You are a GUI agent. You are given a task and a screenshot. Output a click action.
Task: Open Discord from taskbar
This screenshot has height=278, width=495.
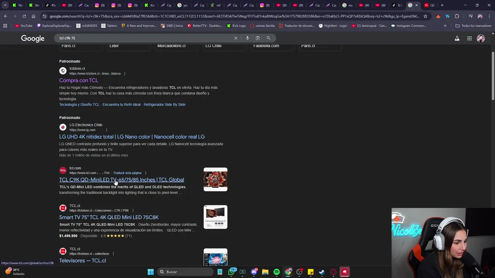click(254, 272)
